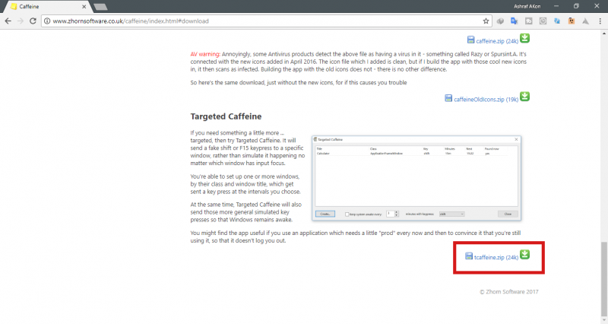
Task: View site information icon in address bar
Action: tap(47, 21)
